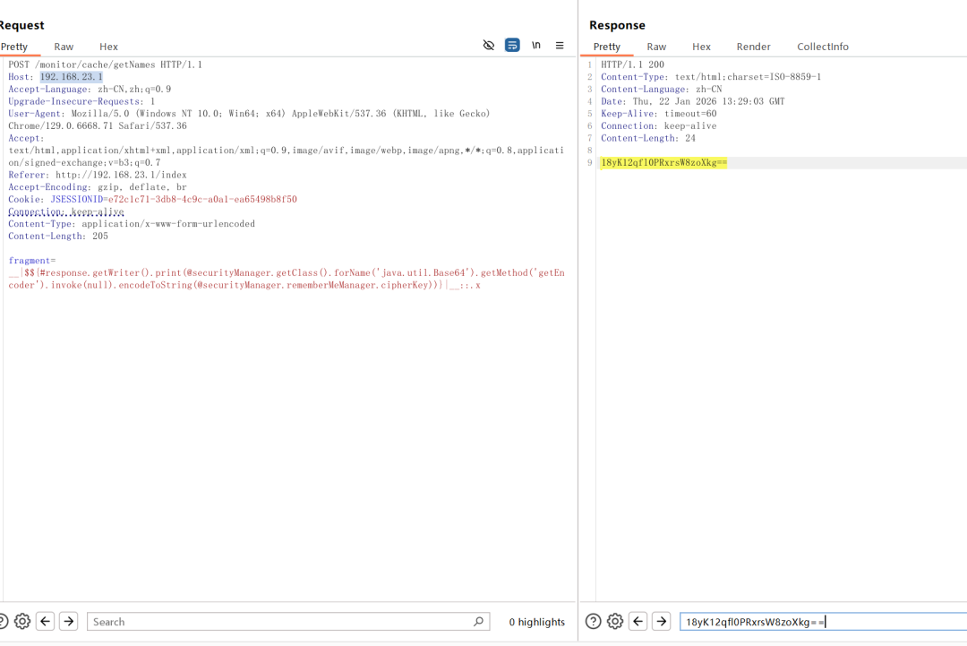Click the JSESSIONID cookie value
This screenshot has height=646, width=967.
[x=202, y=199]
